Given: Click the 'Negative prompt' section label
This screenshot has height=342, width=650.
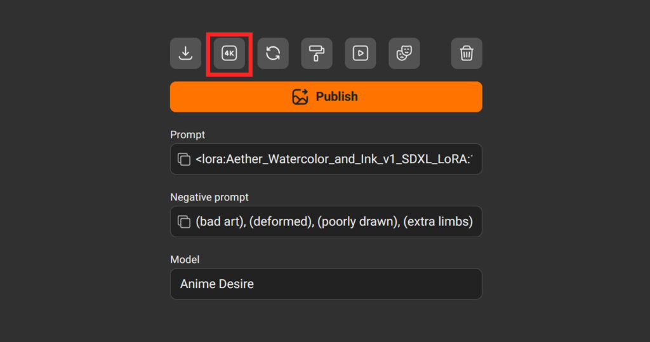Looking at the screenshot, I should [x=209, y=197].
